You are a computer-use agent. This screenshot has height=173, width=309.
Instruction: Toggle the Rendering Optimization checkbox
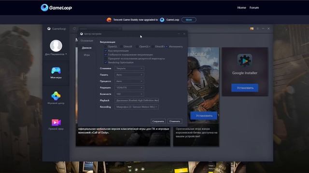click(106, 62)
